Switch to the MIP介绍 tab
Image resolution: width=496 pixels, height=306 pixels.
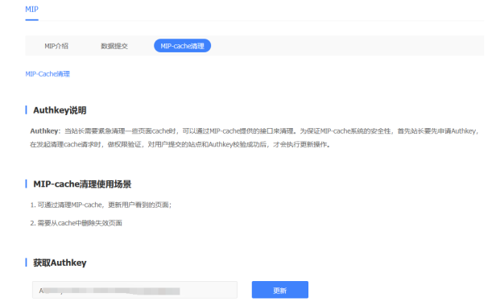coord(56,46)
